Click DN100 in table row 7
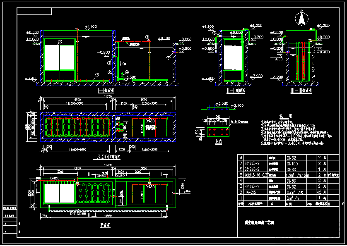The height and width of the screenshot is (246, 347). tap(292, 164)
